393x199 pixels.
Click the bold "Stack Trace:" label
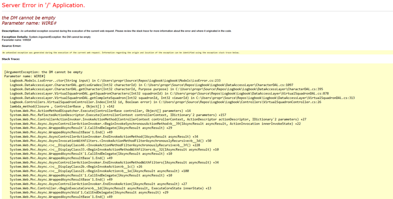tap(11, 59)
